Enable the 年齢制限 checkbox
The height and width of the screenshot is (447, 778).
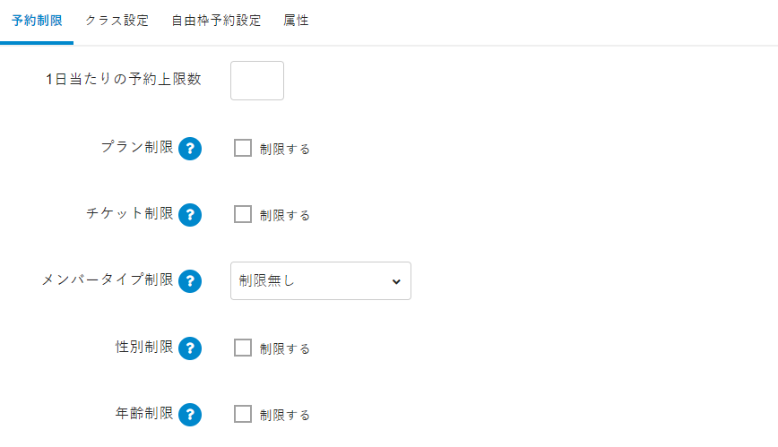[243, 414]
